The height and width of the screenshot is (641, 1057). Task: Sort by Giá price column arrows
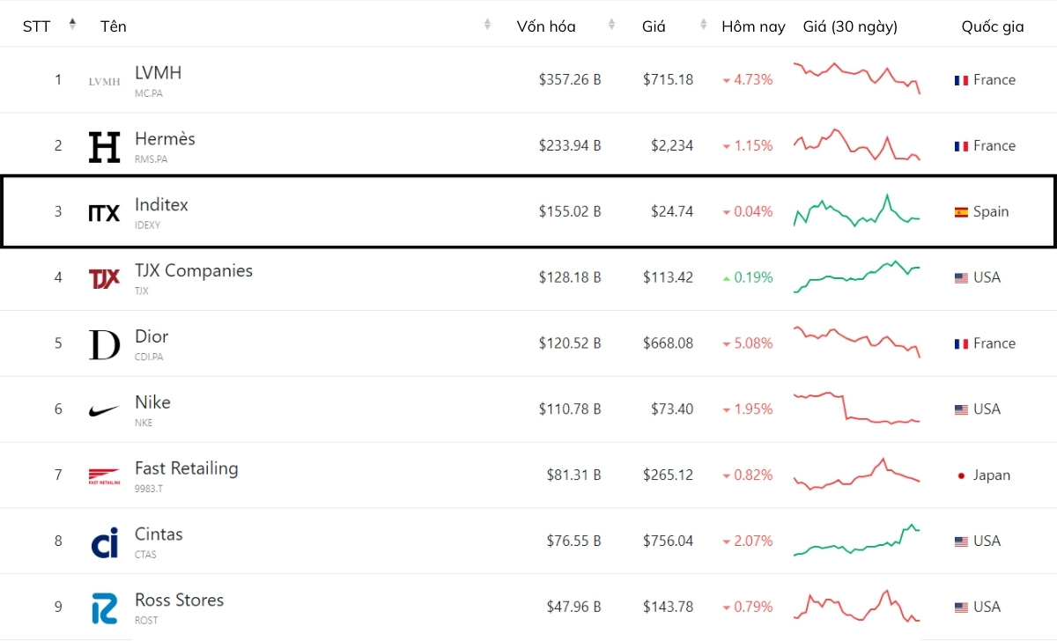[x=703, y=25]
